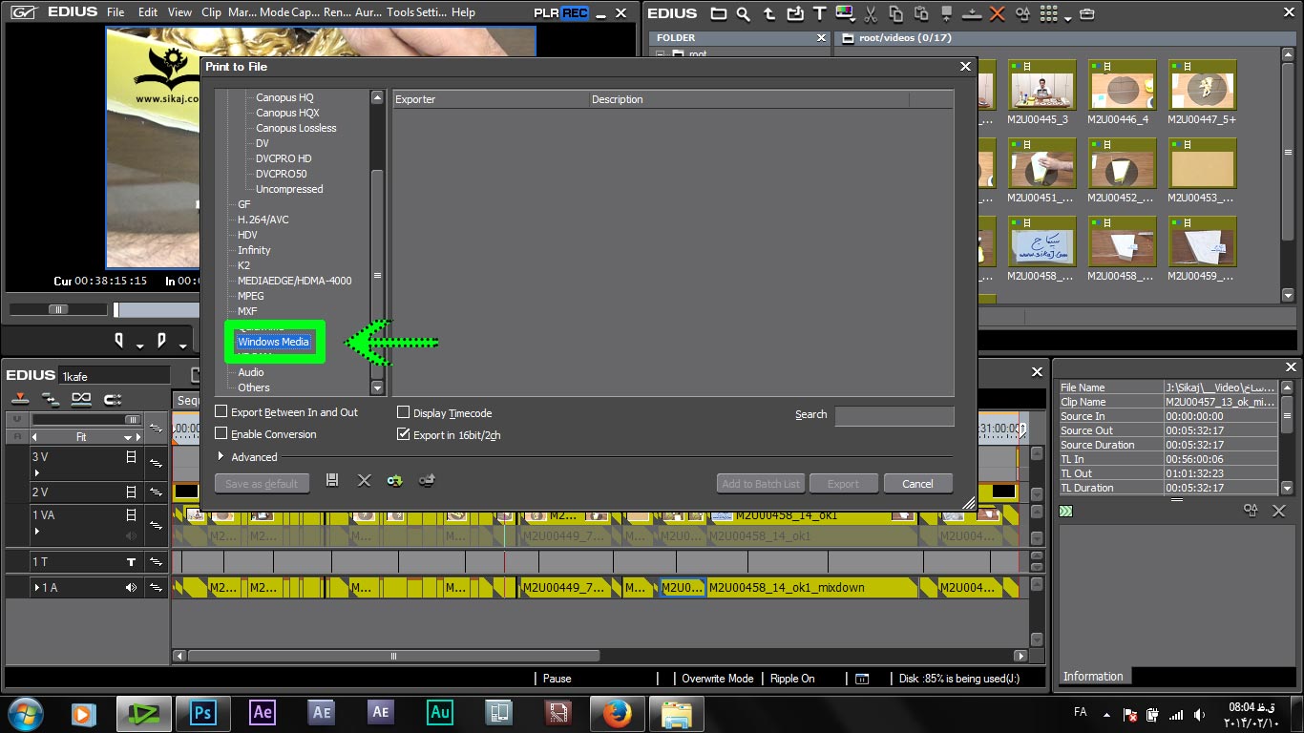Click the bin Search magnifier icon

tap(744, 13)
